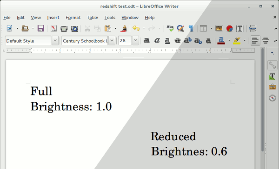
Task: Close the document with menu bar X
Action: [275, 17]
